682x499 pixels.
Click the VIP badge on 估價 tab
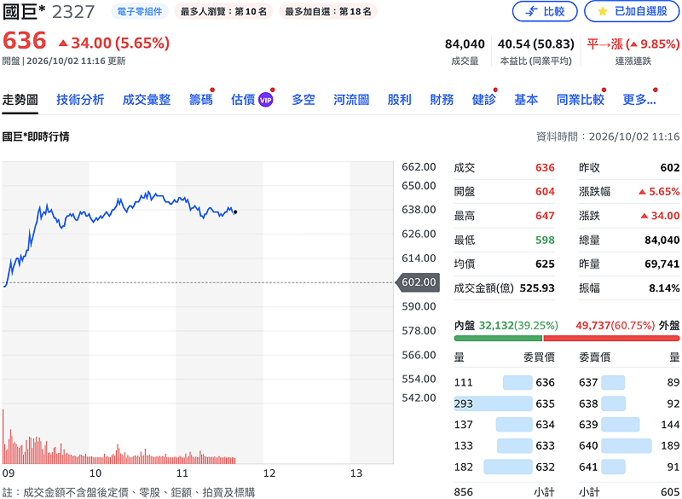click(x=265, y=100)
